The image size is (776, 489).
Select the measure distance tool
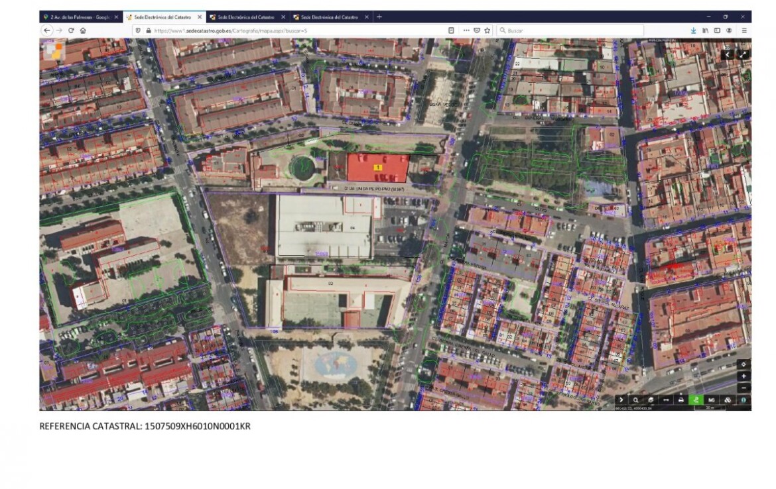(x=666, y=400)
